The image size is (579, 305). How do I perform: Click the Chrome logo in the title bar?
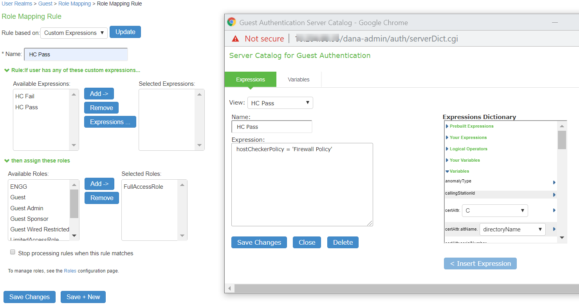tap(232, 22)
